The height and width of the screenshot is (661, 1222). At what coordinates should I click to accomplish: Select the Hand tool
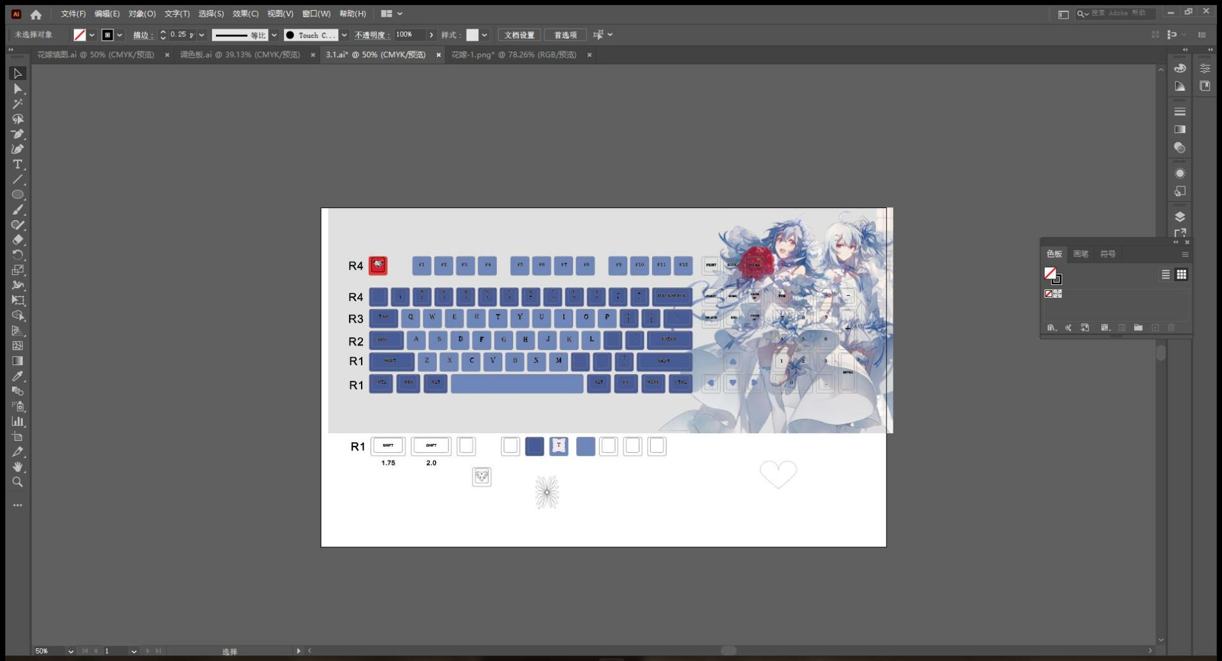[18, 466]
